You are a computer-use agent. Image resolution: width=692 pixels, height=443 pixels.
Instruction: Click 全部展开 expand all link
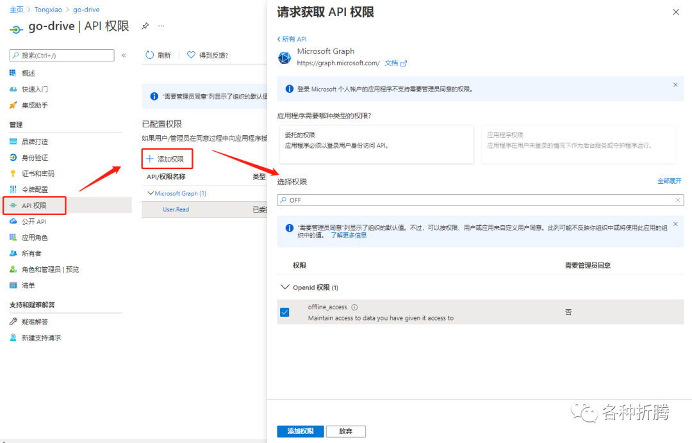669,181
